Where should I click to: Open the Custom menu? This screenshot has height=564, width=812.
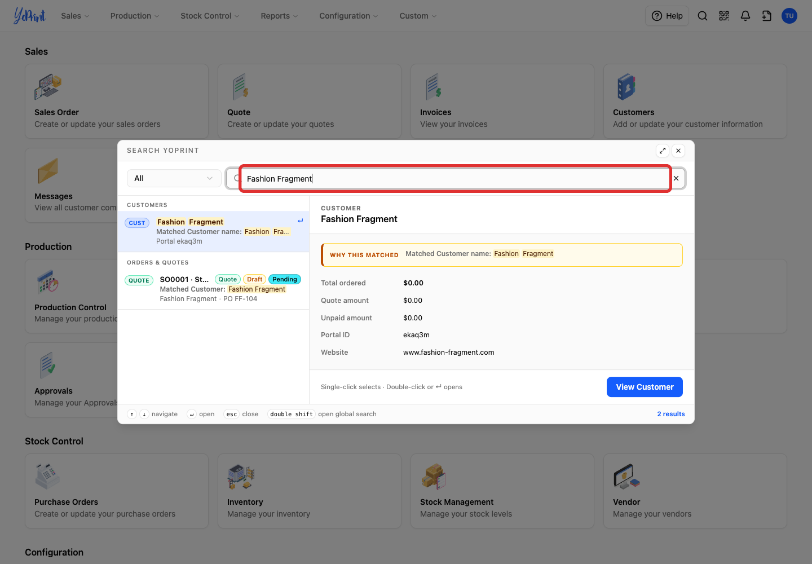point(418,16)
